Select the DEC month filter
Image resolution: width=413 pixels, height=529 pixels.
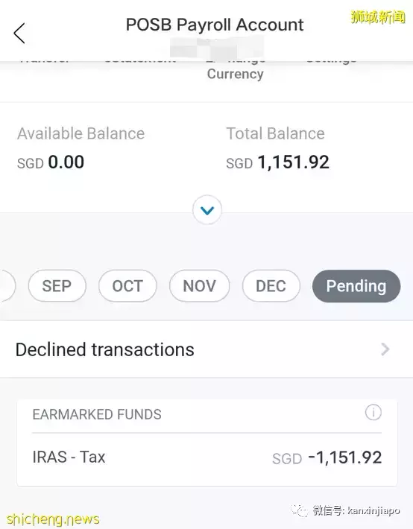[271, 286]
